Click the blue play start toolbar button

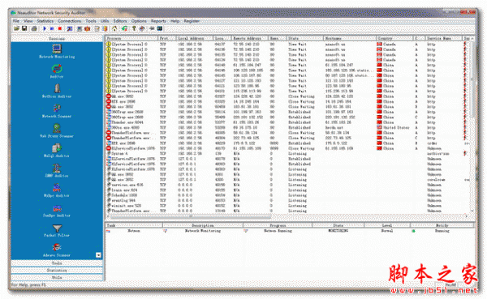pos(45,28)
